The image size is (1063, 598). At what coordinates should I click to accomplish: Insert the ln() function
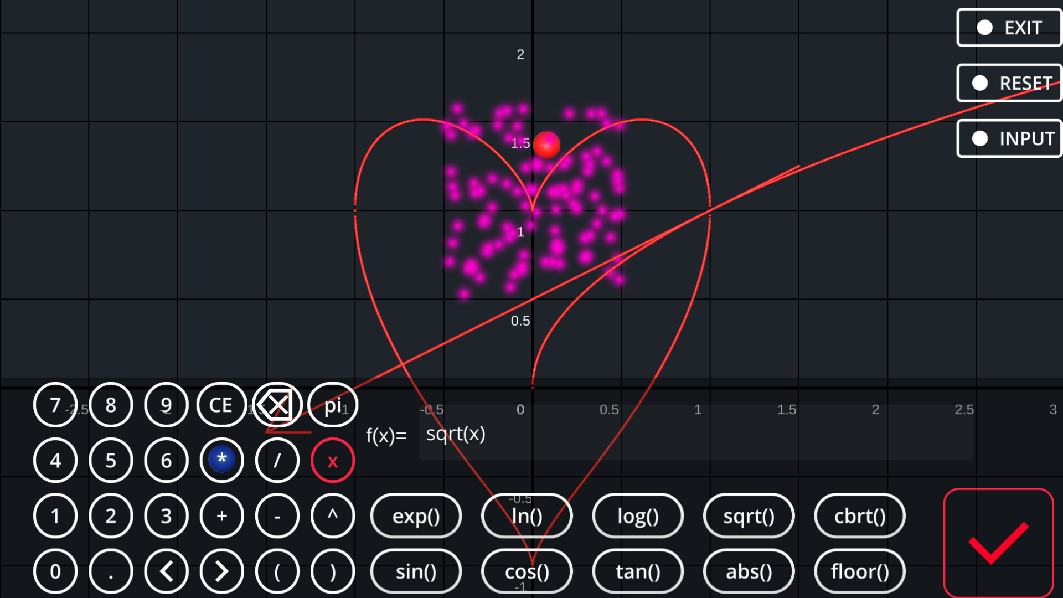tap(527, 516)
